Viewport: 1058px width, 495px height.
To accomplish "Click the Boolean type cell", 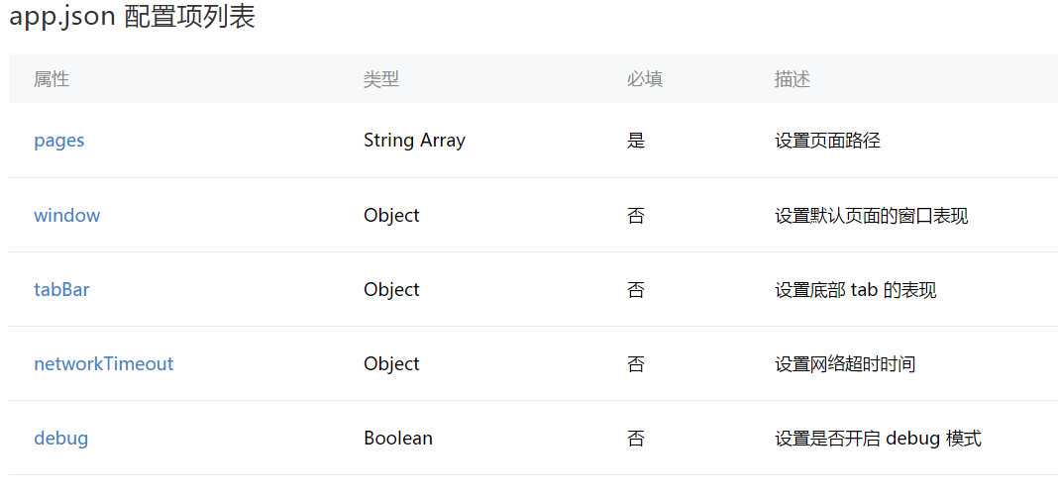I will 398,439.
